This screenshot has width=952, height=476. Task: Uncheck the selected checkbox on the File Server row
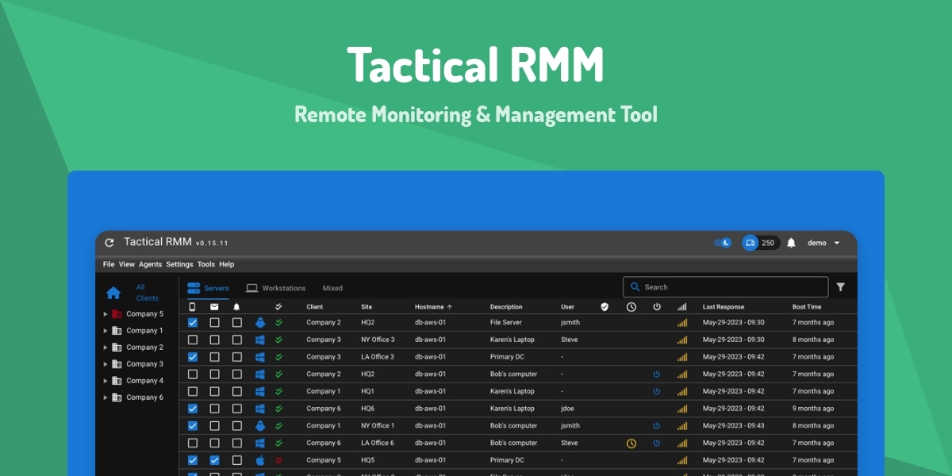pos(191,322)
